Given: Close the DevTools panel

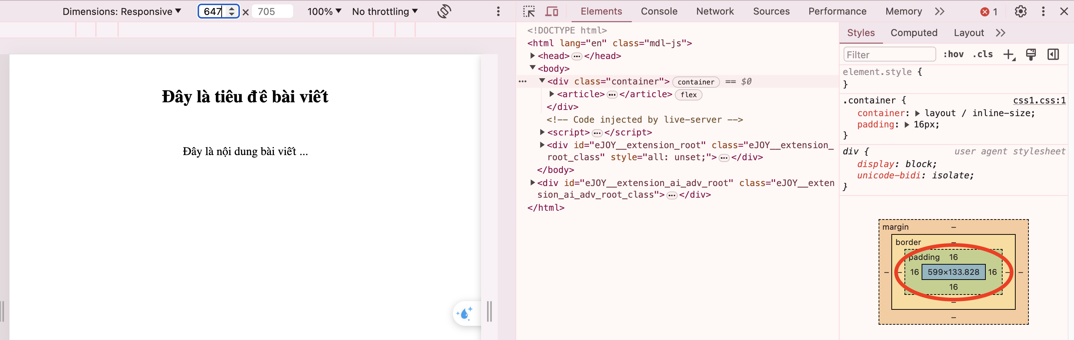Looking at the screenshot, I should click(1063, 11).
